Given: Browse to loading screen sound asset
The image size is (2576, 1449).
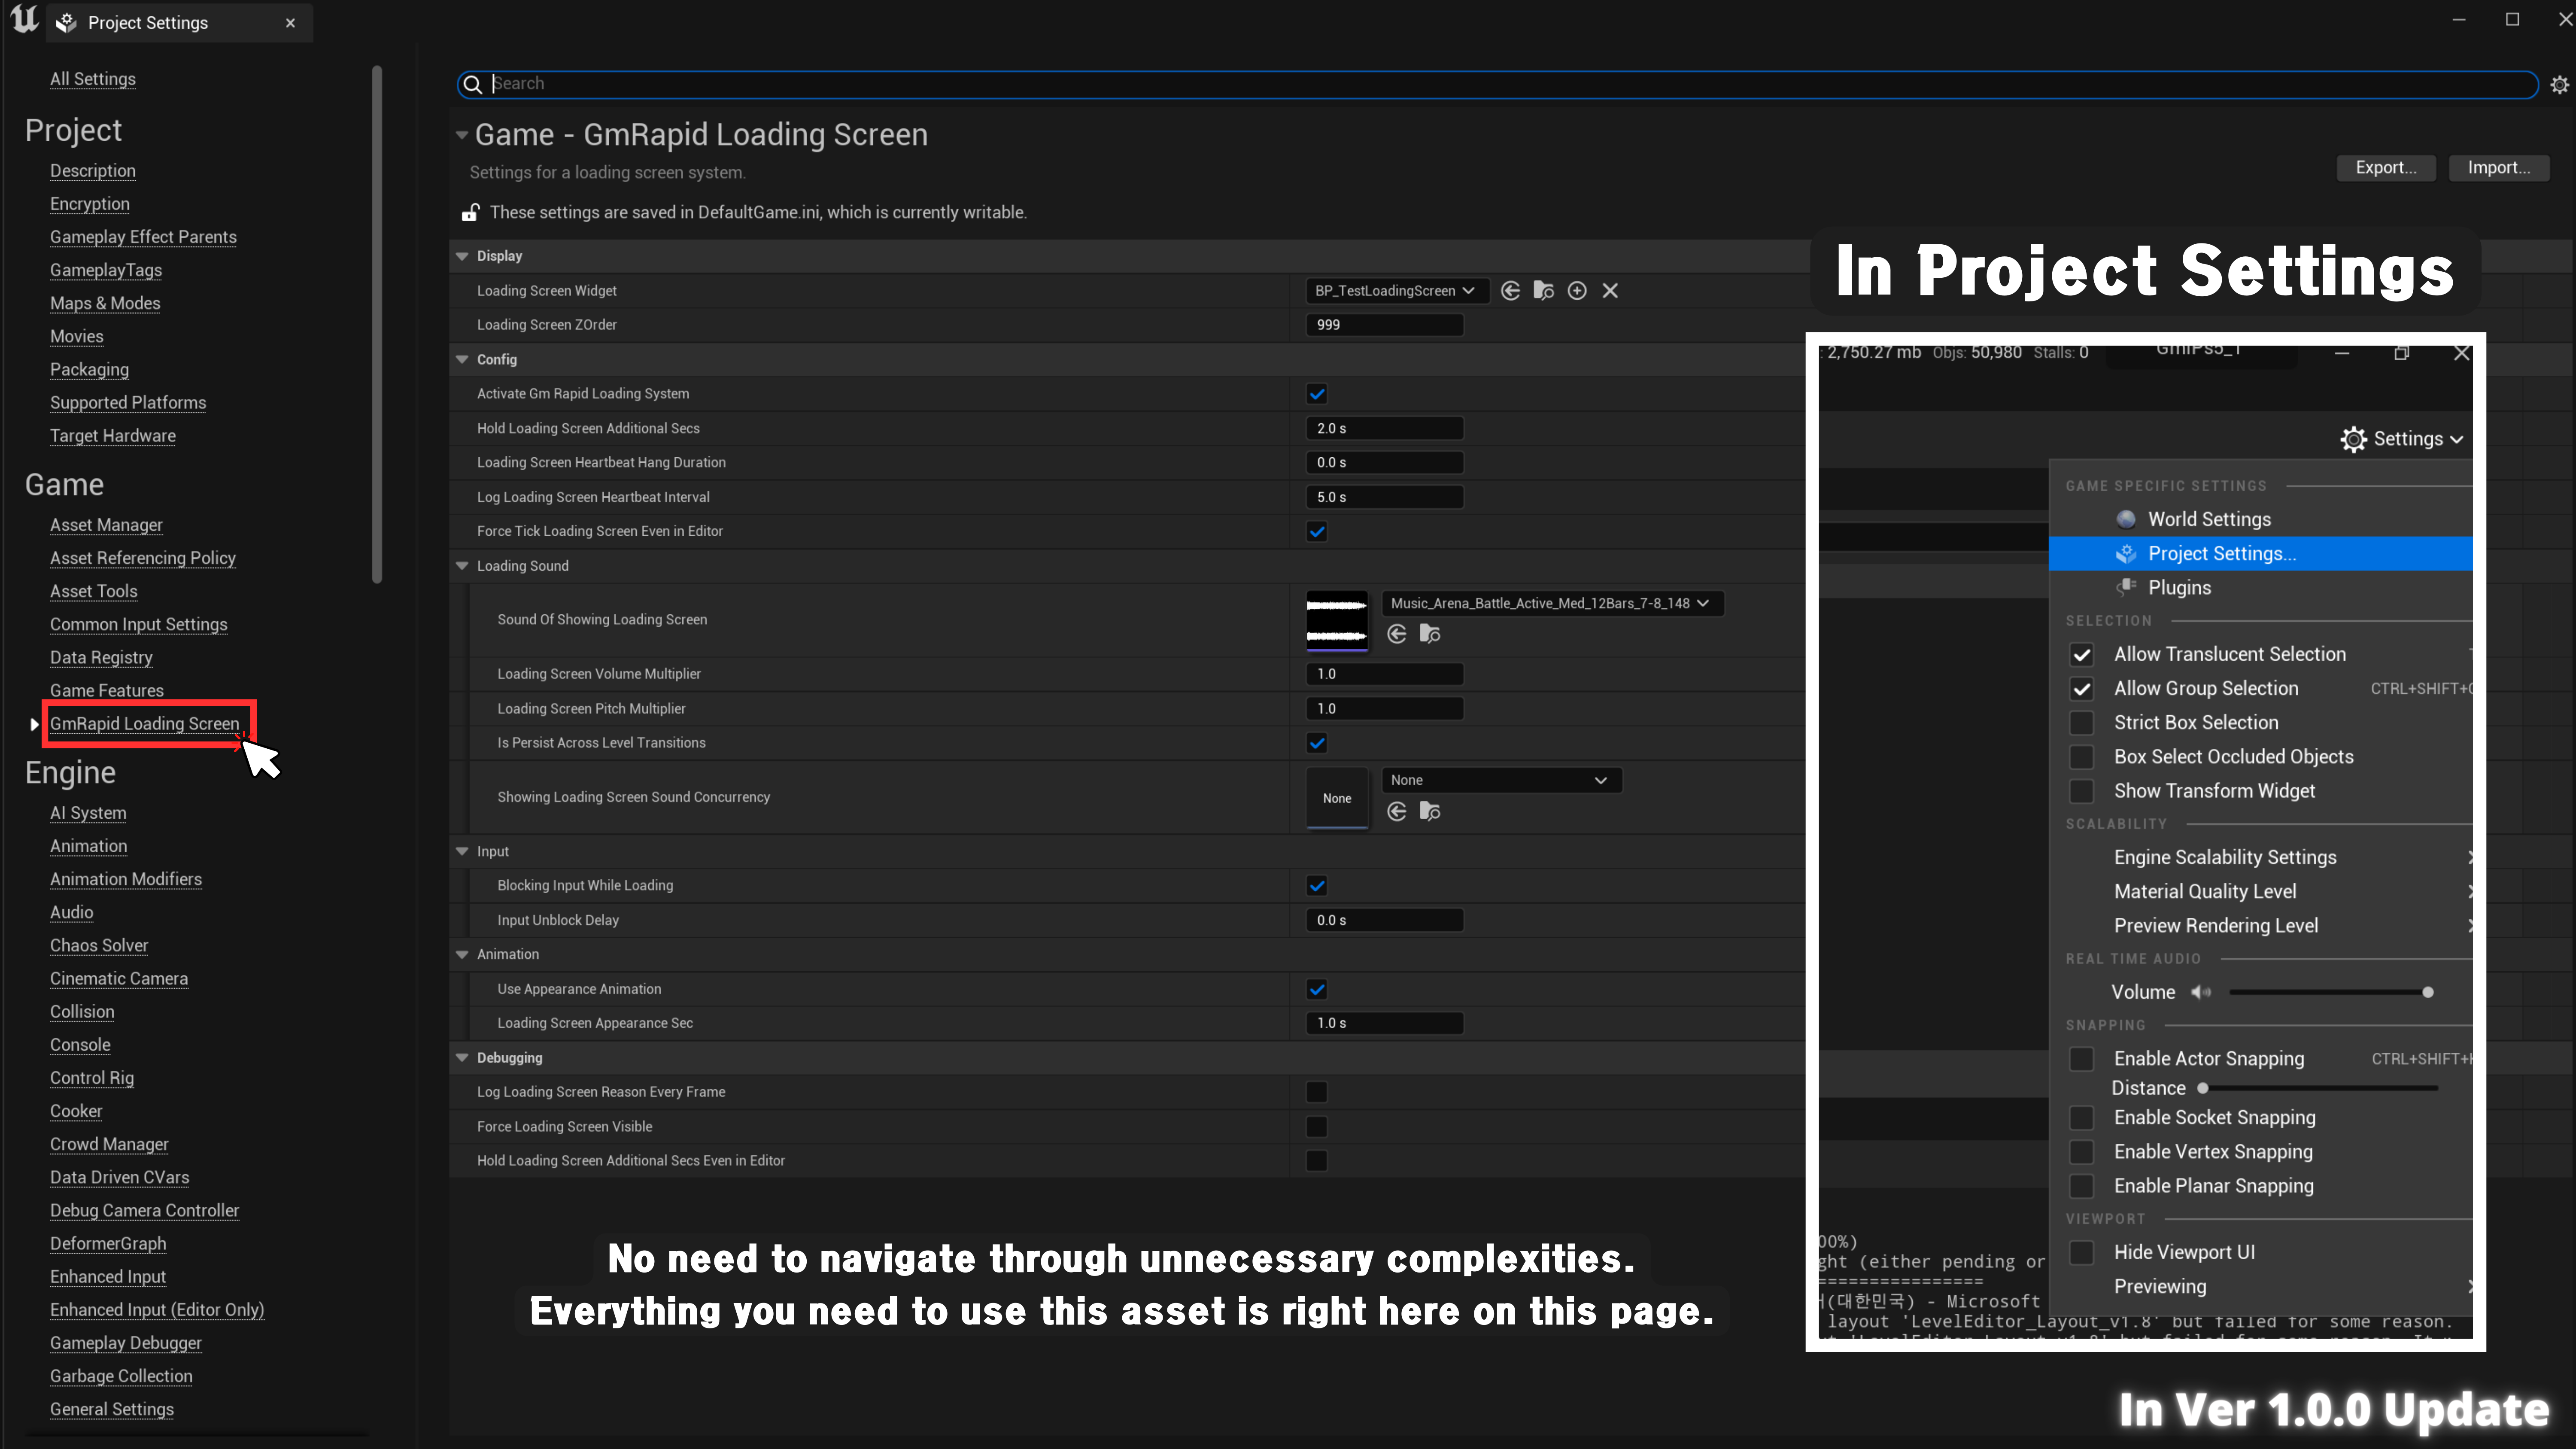Looking at the screenshot, I should click(x=1430, y=634).
